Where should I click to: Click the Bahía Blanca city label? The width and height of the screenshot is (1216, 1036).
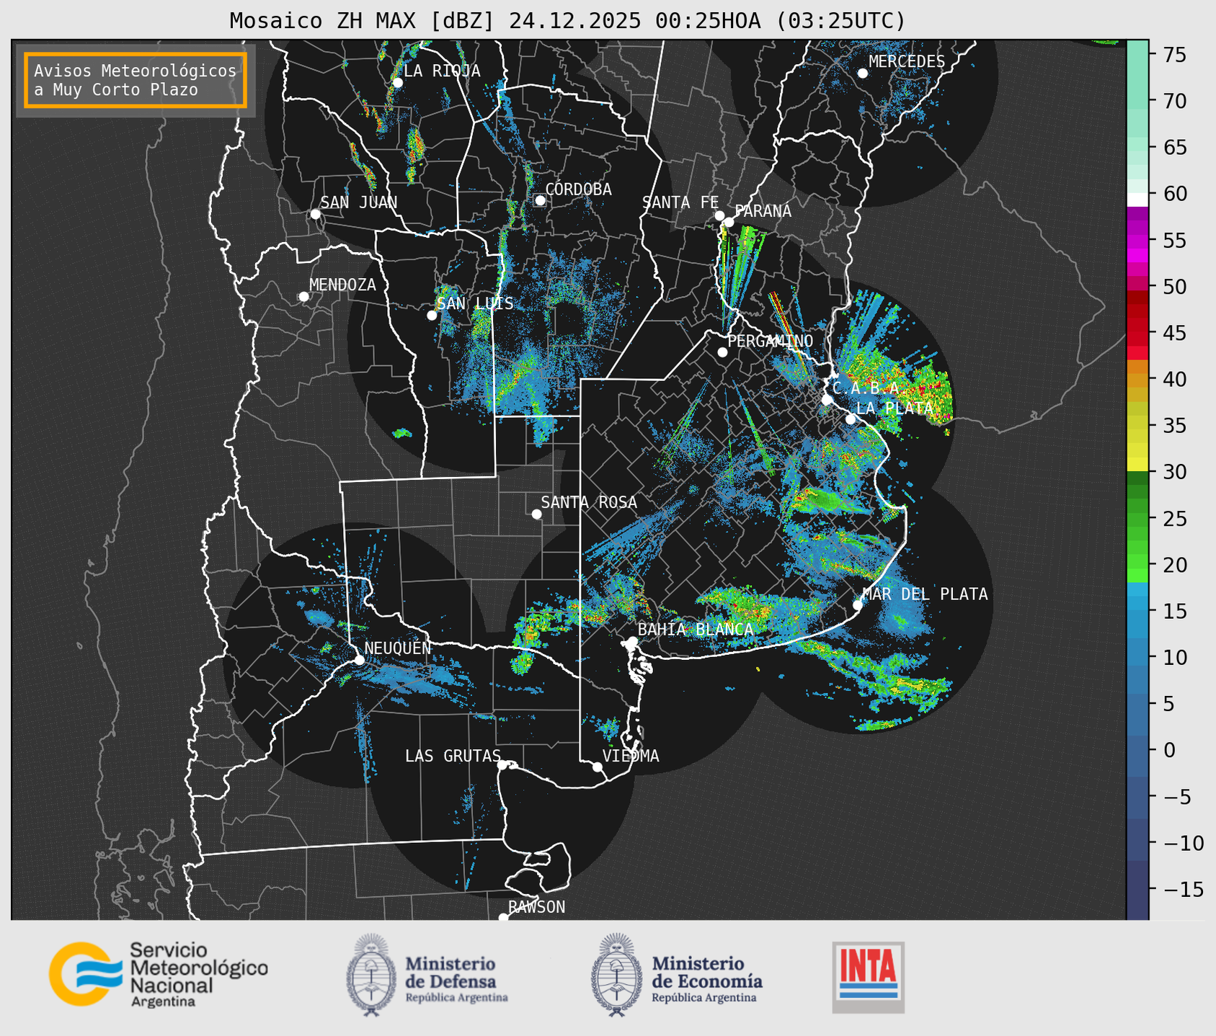[x=695, y=630]
